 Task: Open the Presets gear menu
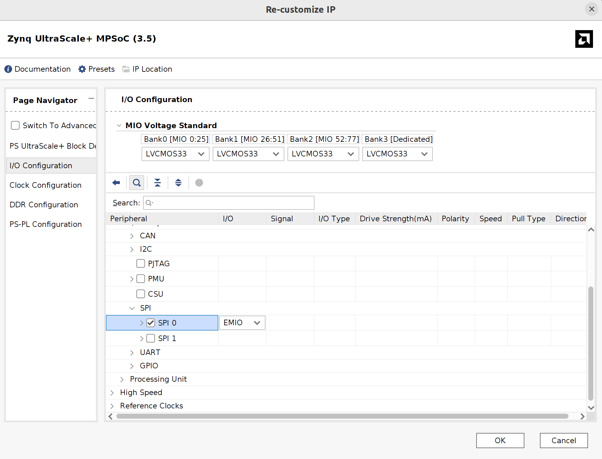pos(97,69)
